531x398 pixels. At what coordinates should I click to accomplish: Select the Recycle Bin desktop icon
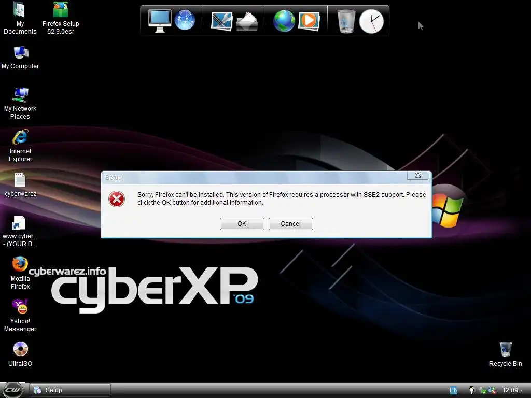[x=505, y=354]
